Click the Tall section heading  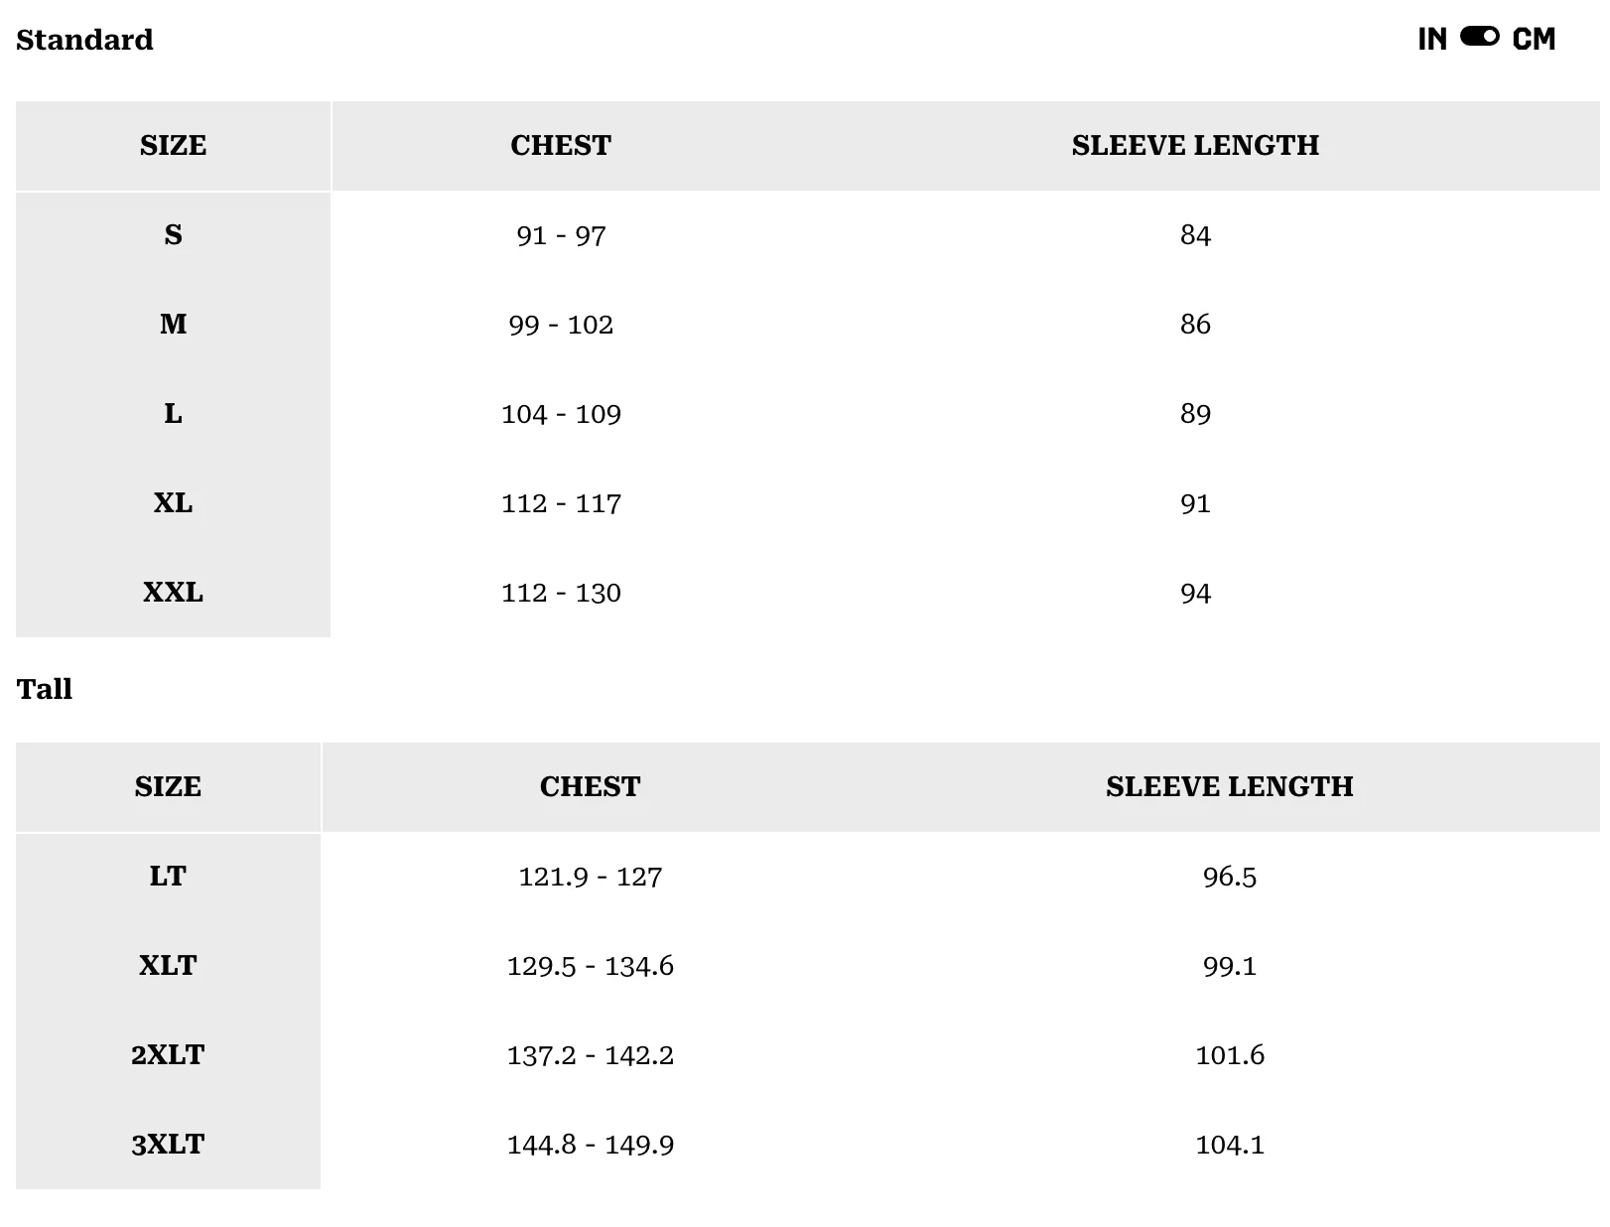[44, 689]
